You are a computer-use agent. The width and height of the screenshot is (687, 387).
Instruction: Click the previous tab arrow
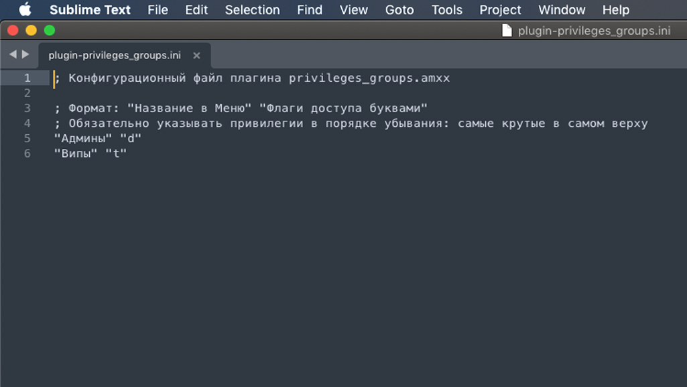click(13, 54)
